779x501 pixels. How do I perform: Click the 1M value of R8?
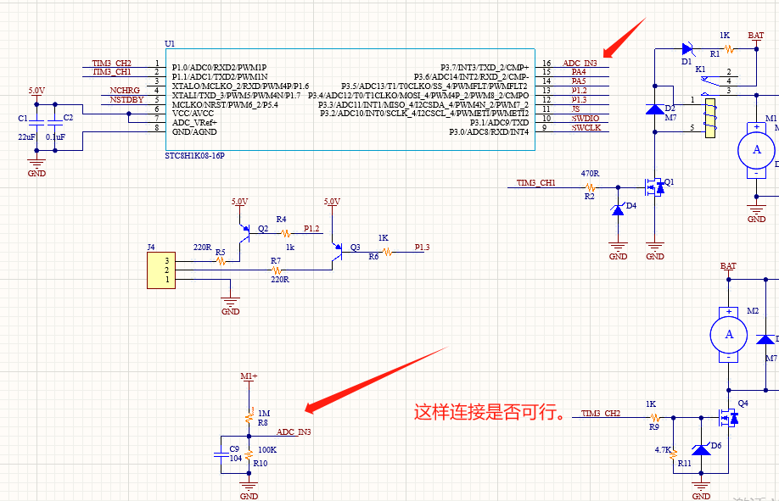[x=264, y=413]
